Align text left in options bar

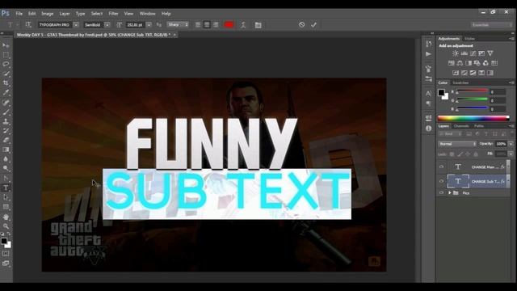[198, 25]
